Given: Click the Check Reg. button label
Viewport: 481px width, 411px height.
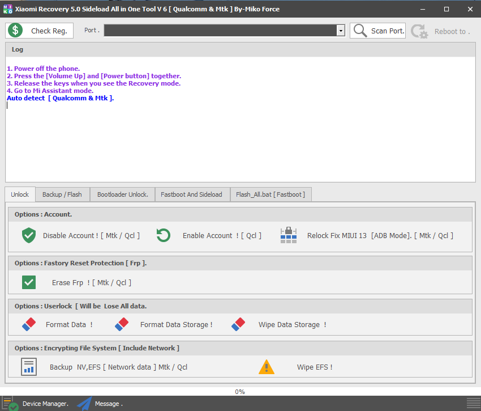Looking at the screenshot, I should (49, 31).
